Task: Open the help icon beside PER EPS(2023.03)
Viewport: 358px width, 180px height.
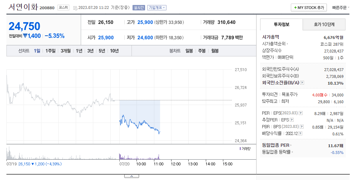Action: [301, 113]
